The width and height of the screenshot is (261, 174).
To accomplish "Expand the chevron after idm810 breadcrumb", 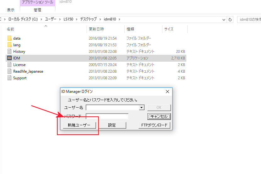I will click(119, 19).
